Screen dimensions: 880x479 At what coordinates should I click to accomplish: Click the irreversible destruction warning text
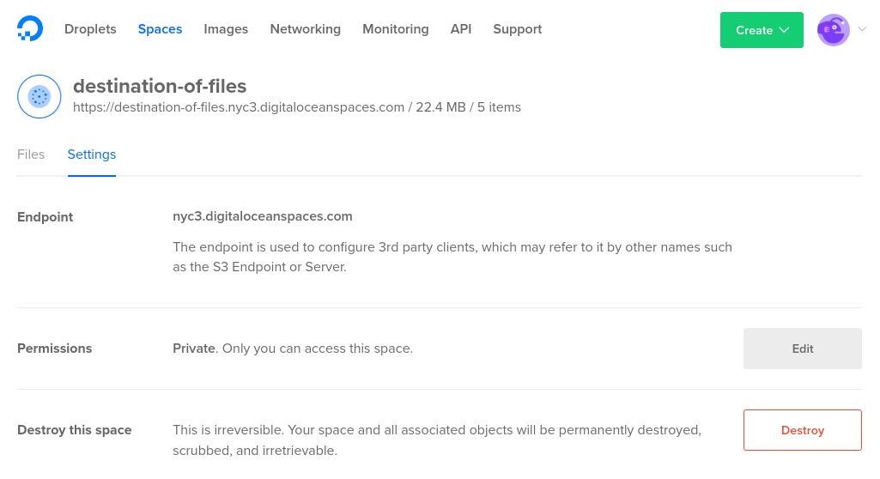pos(437,440)
